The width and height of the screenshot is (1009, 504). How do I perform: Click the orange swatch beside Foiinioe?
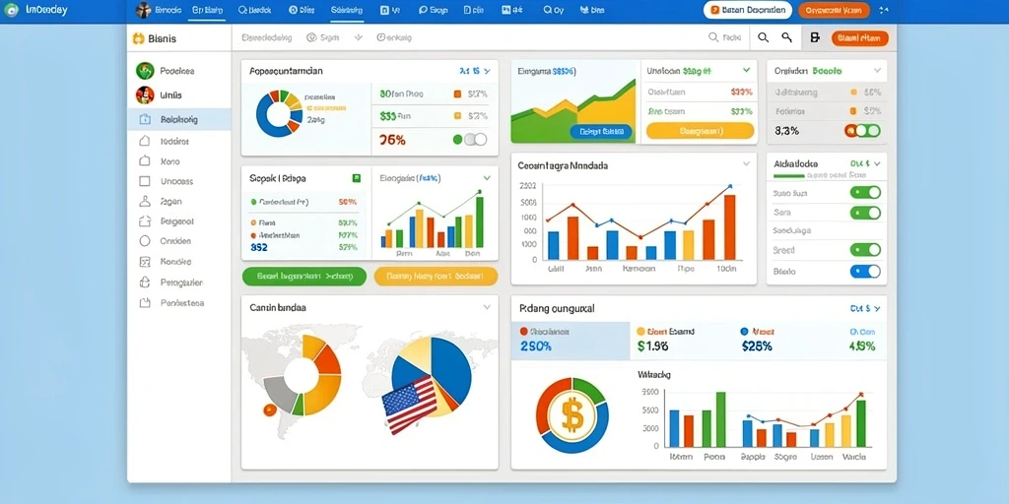tap(854, 111)
